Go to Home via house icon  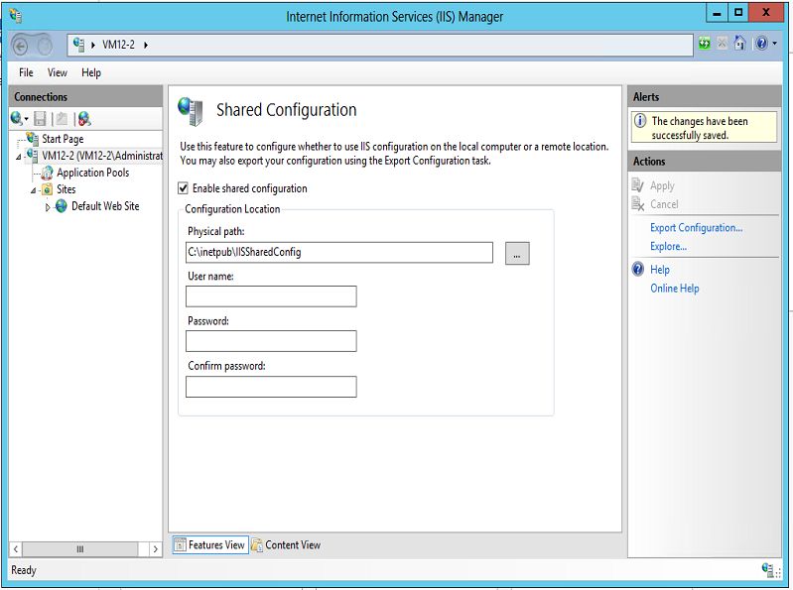pyautogui.click(x=739, y=44)
